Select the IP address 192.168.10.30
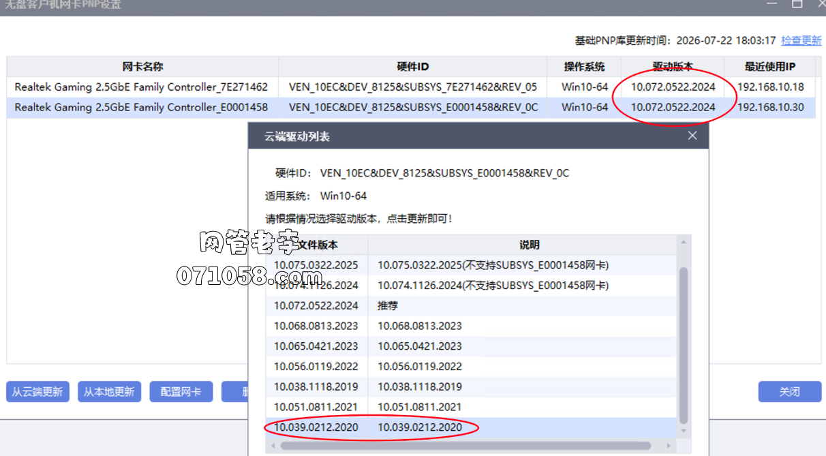Image resolution: width=826 pixels, height=456 pixels. click(x=771, y=108)
